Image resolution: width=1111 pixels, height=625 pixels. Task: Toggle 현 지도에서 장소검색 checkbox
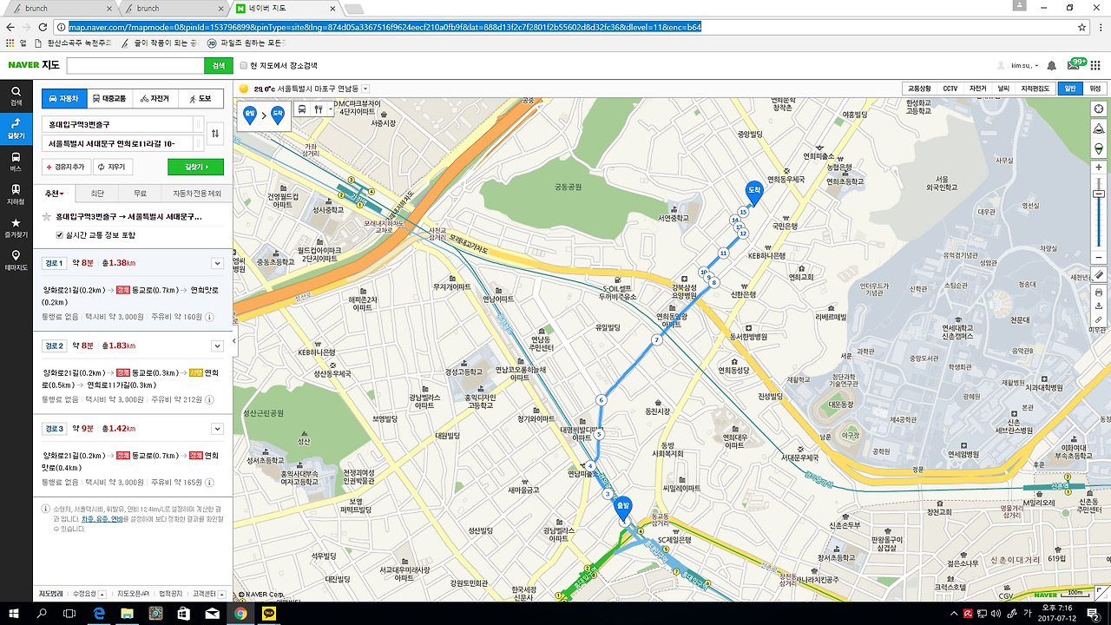pyautogui.click(x=244, y=65)
